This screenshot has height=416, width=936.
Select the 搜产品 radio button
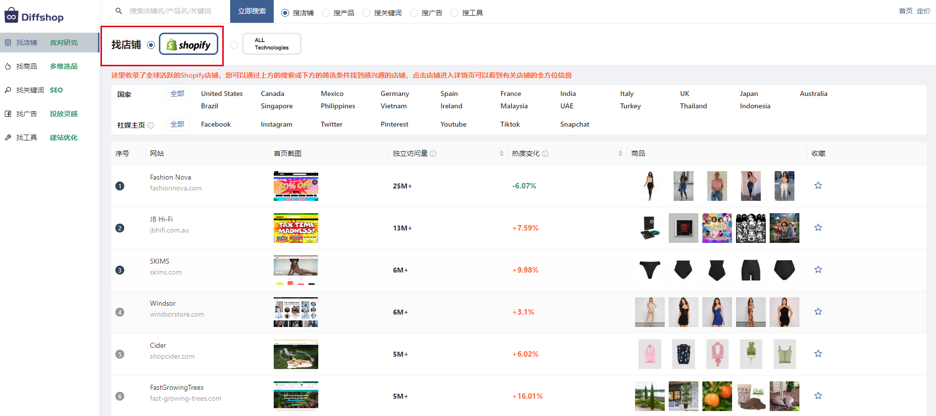click(x=326, y=13)
